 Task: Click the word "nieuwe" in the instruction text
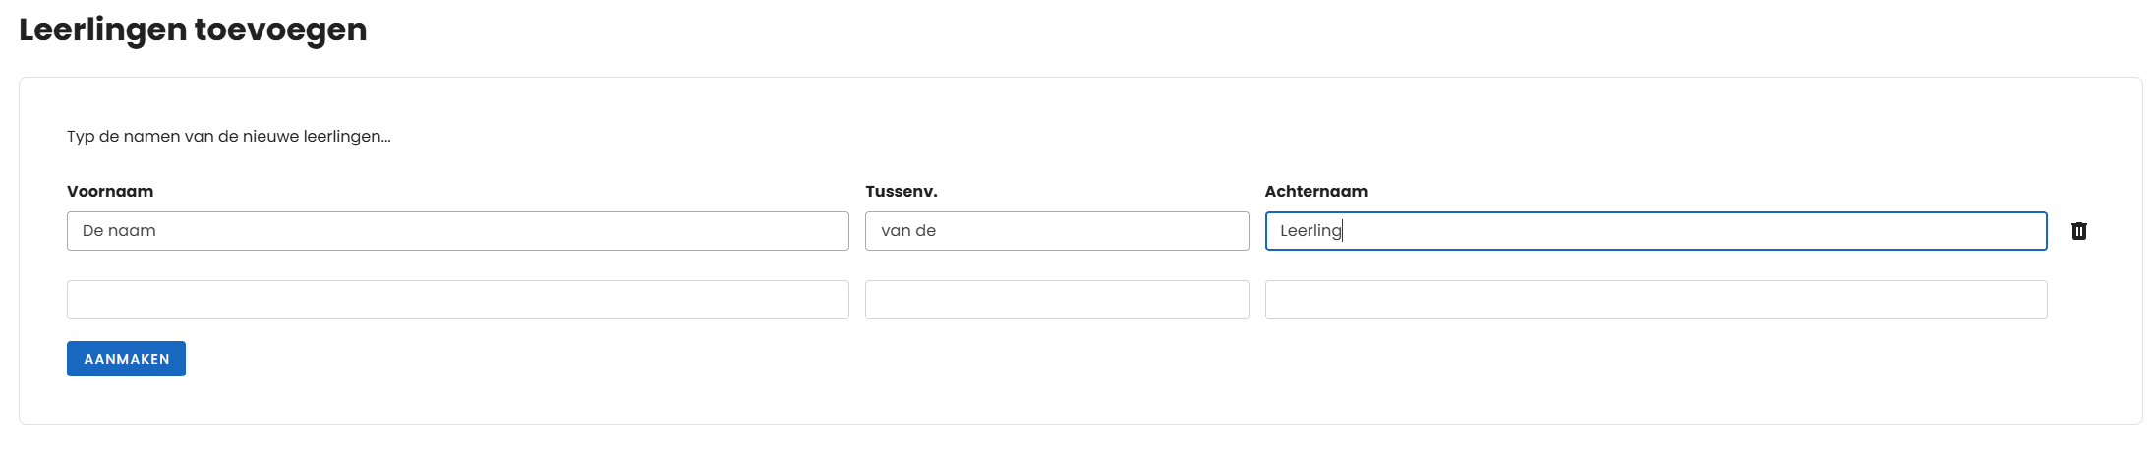(270, 136)
